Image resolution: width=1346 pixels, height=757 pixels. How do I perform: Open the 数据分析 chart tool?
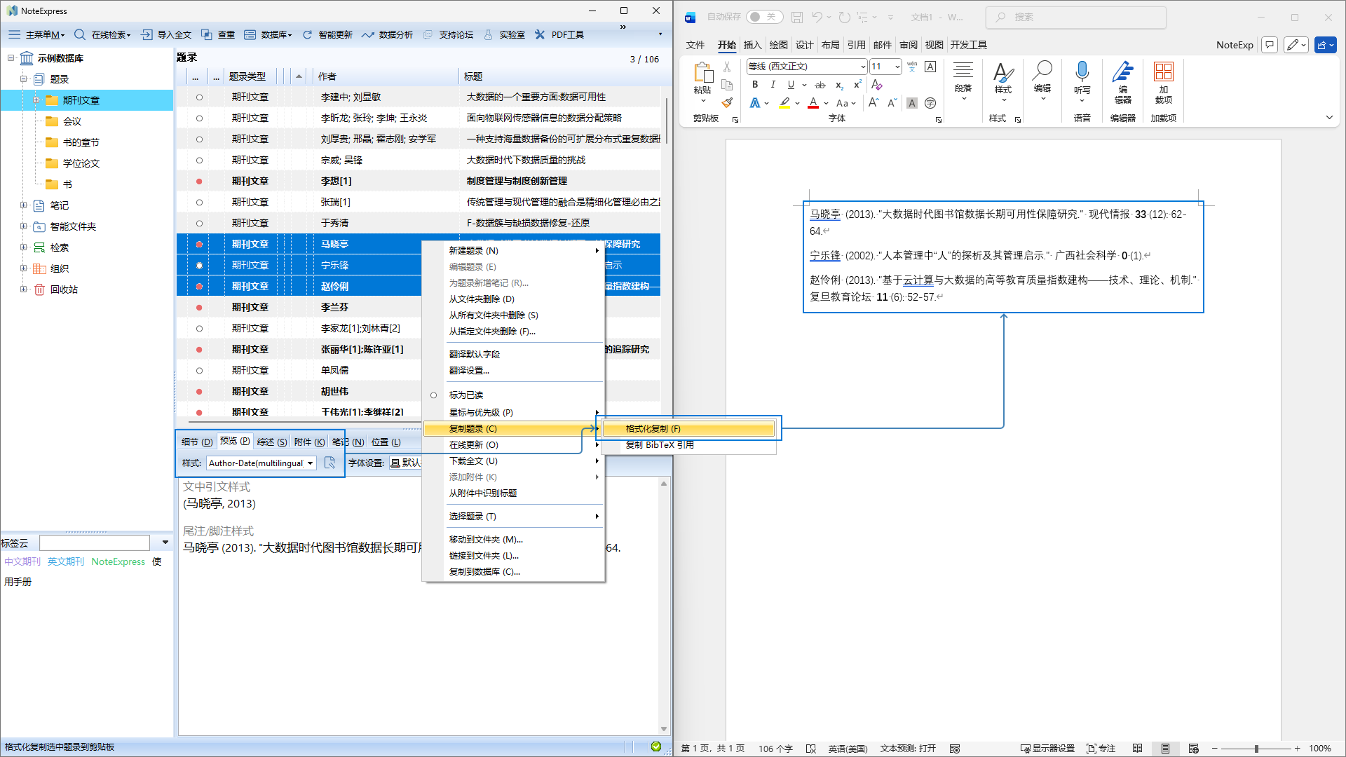(x=368, y=34)
